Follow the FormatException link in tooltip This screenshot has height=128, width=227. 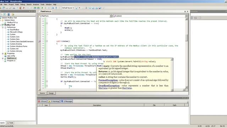pos(108,80)
